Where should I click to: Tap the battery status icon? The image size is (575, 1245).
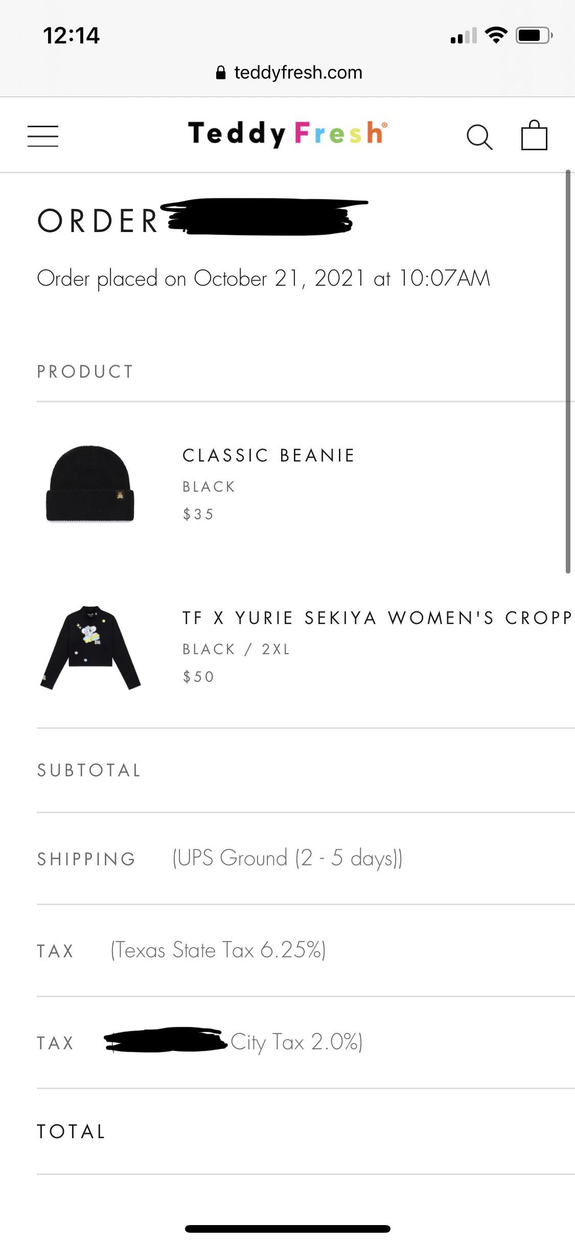coord(533,35)
